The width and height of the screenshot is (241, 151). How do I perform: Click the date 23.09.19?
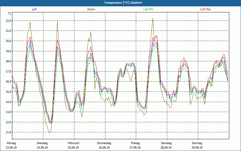11,148
